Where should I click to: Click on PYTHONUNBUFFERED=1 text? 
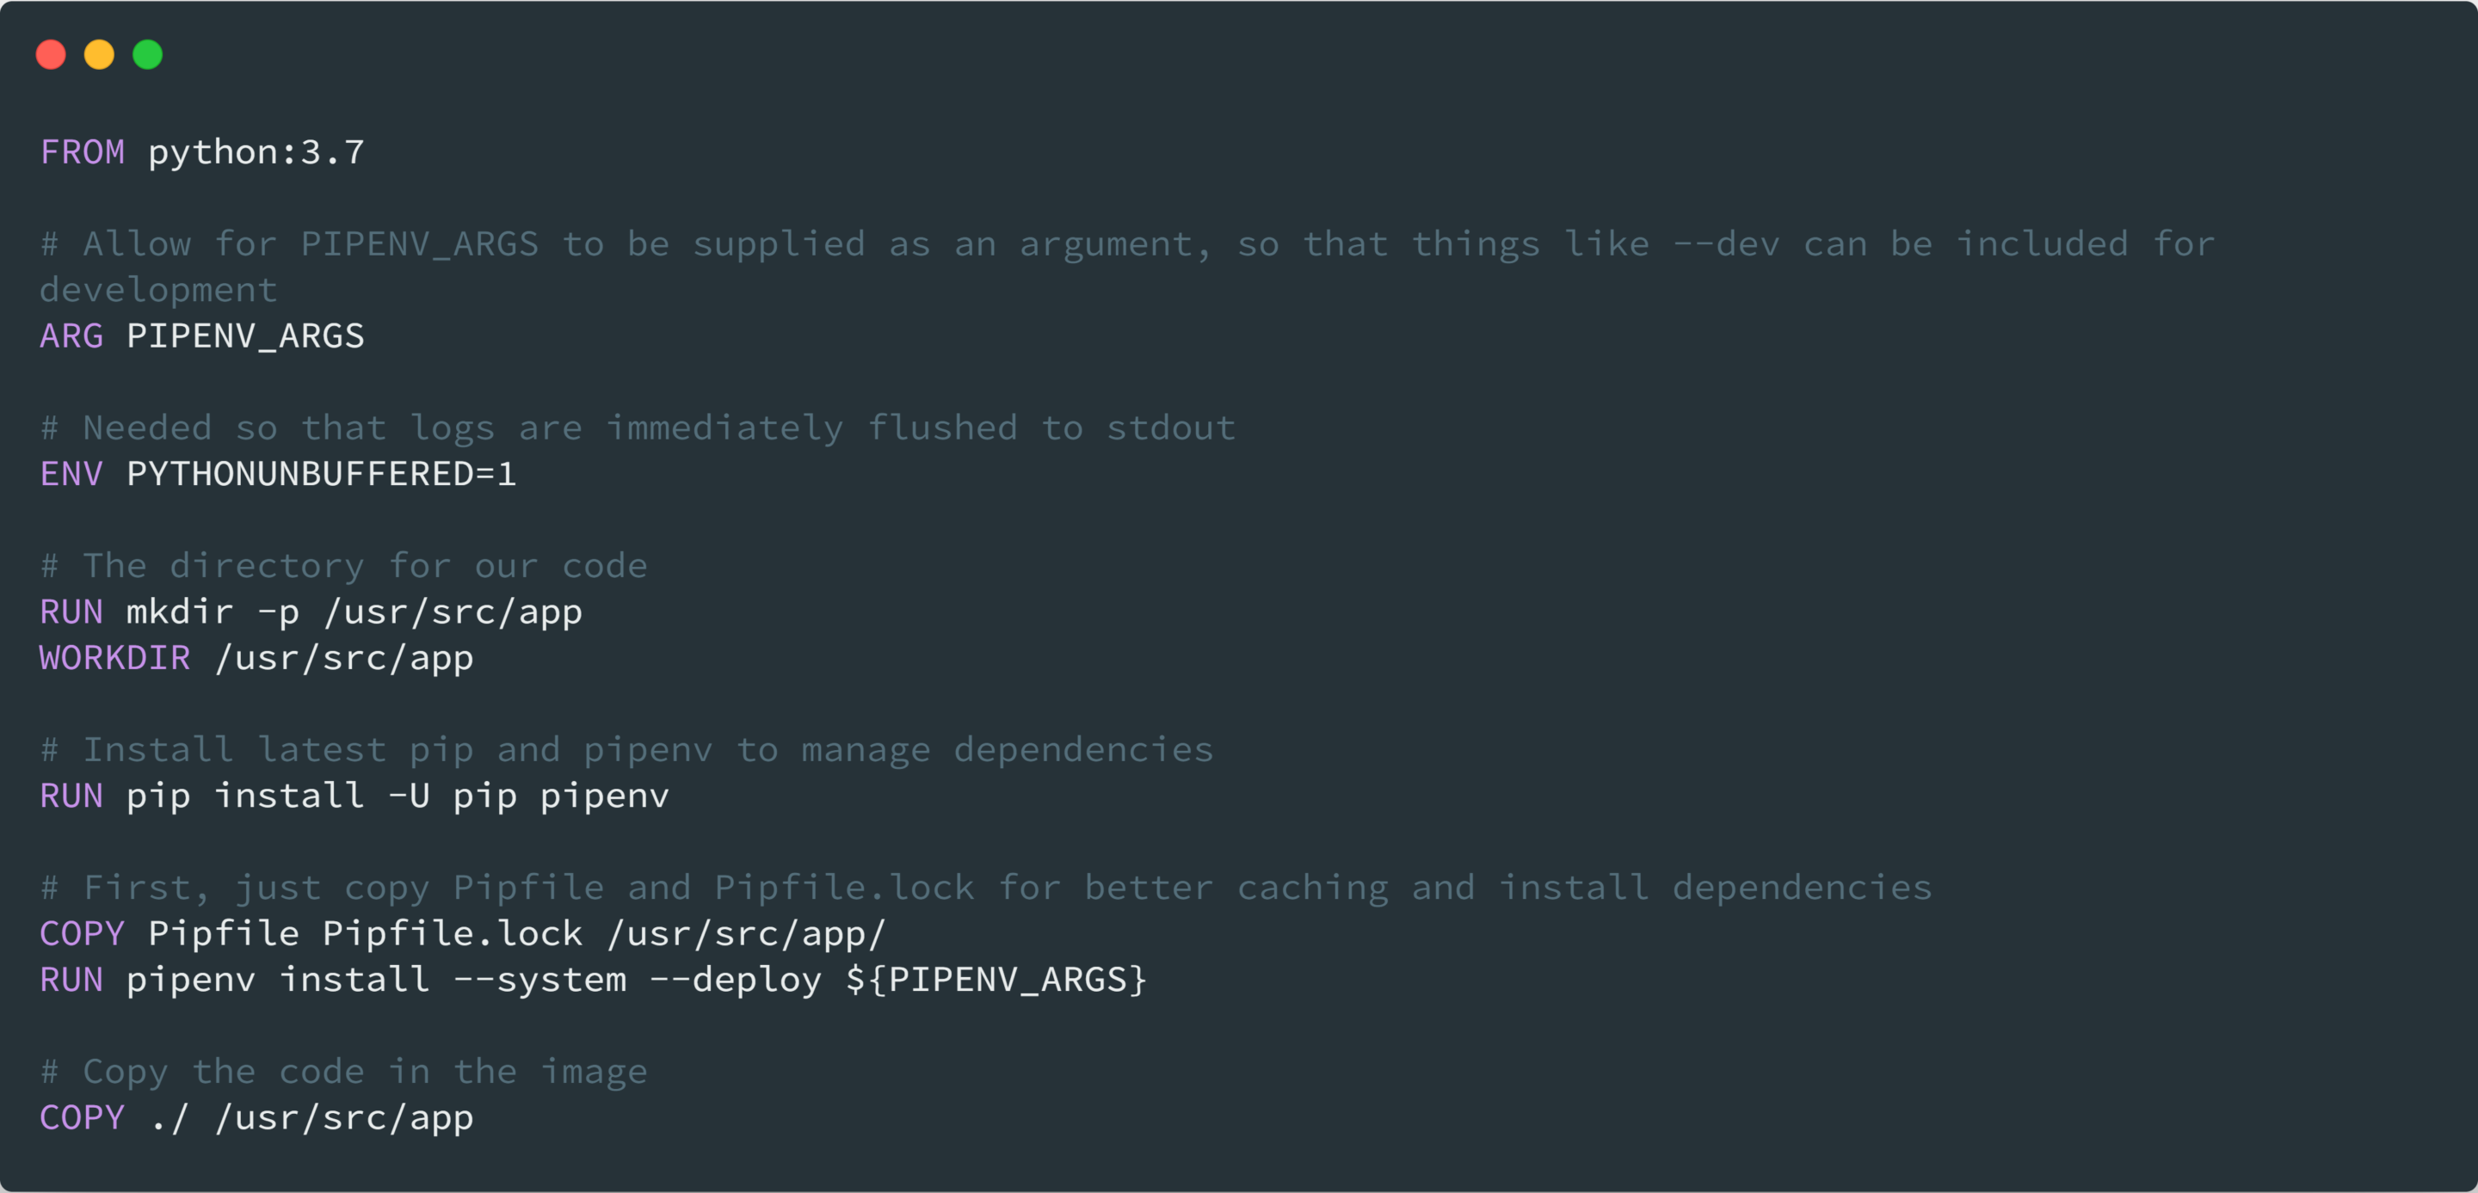pyautogui.click(x=321, y=474)
